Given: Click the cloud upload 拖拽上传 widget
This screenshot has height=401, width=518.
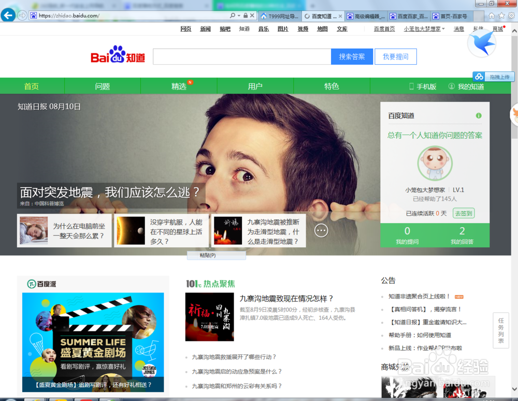Looking at the screenshot, I should [x=494, y=77].
